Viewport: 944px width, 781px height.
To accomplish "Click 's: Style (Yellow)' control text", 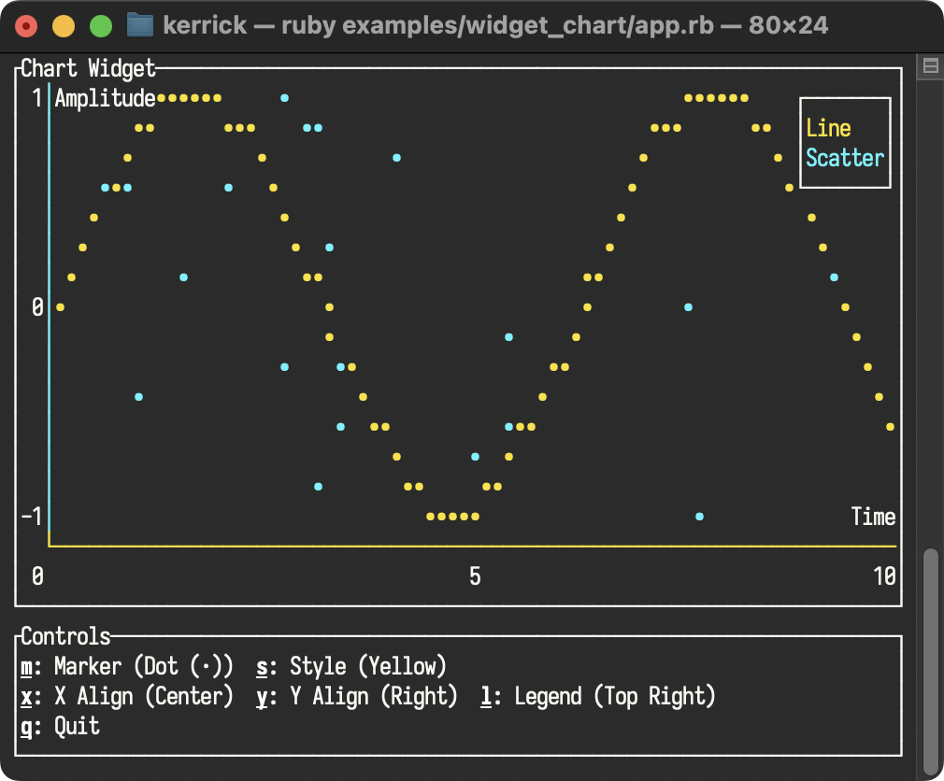I will point(351,666).
